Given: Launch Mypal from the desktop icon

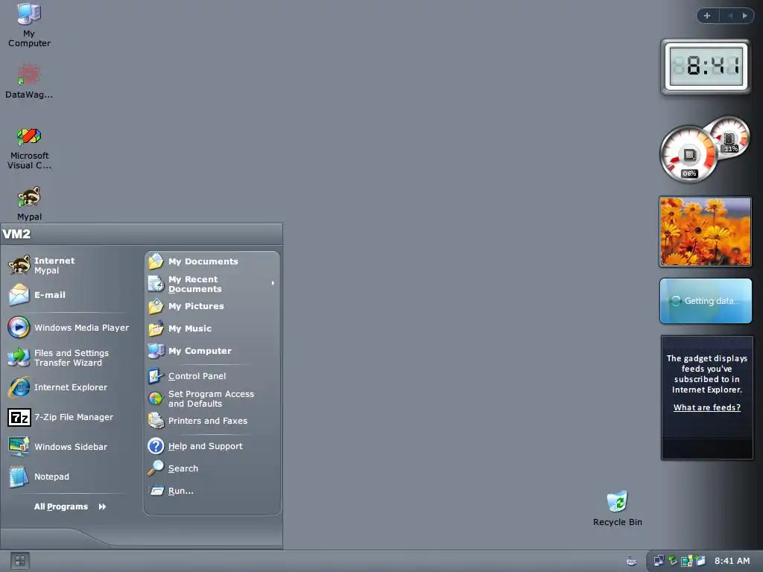Looking at the screenshot, I should point(29,204).
